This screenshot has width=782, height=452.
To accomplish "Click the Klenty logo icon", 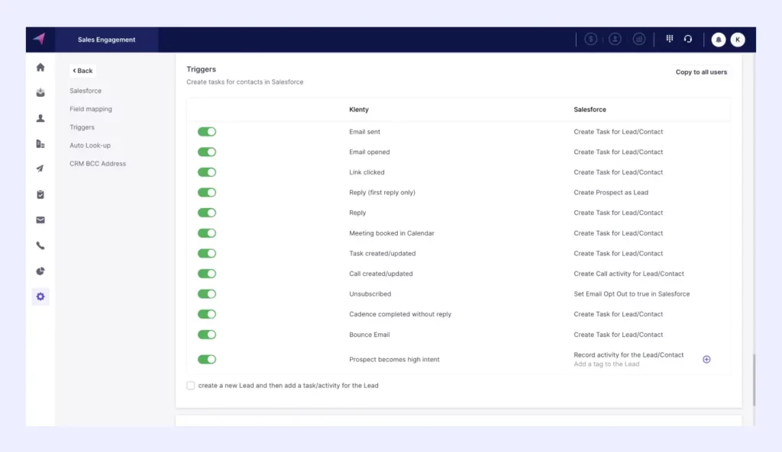I will pyautogui.click(x=40, y=39).
